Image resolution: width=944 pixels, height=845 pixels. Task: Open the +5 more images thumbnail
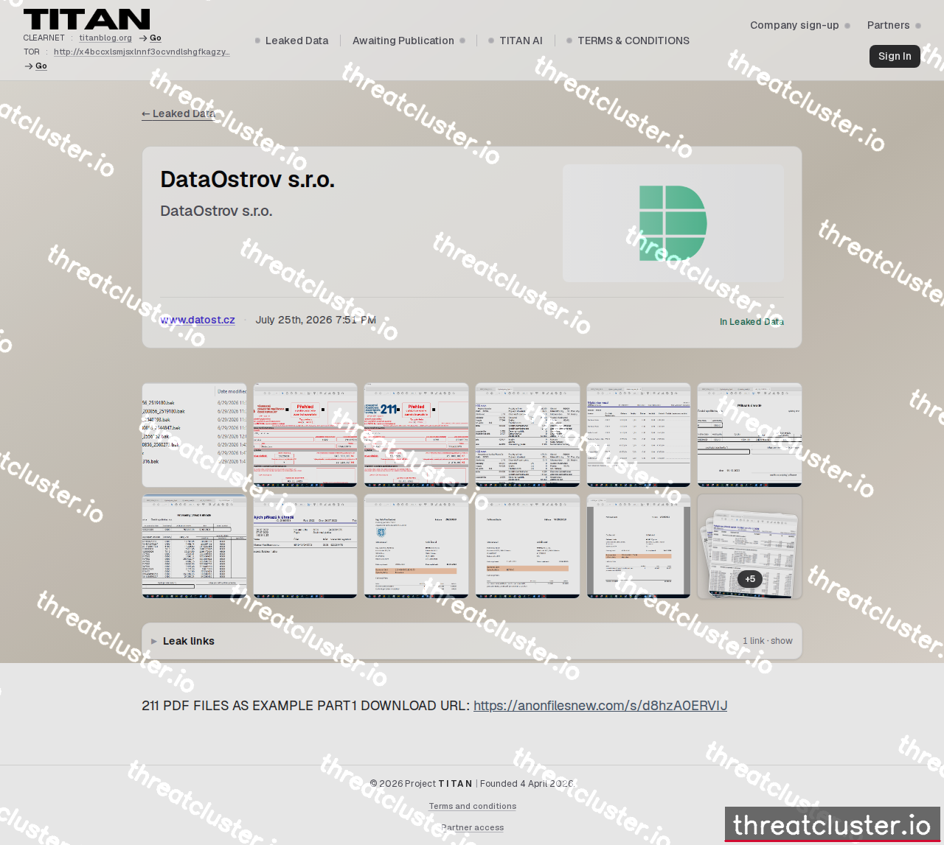749,546
